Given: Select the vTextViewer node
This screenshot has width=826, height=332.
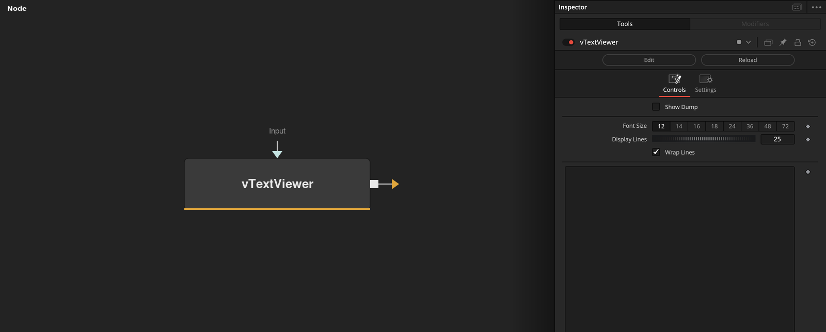Looking at the screenshot, I should click(x=277, y=184).
